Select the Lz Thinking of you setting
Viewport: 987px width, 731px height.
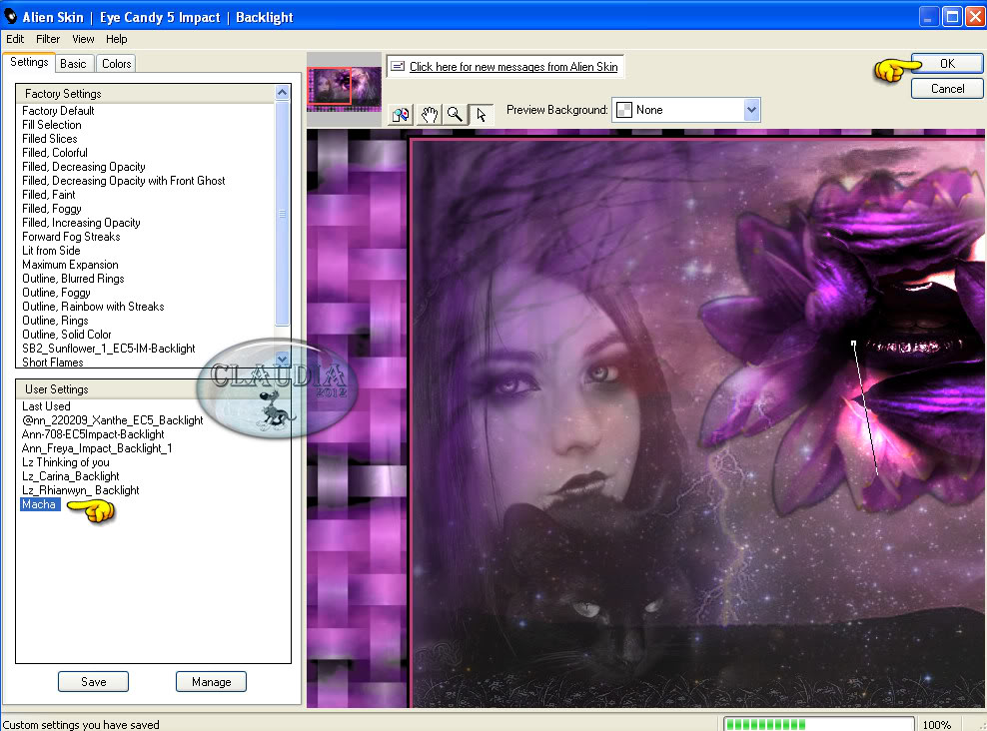(x=66, y=462)
